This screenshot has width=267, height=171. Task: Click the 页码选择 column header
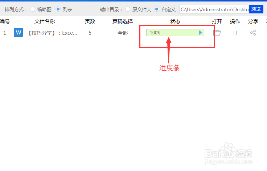[x=123, y=21]
